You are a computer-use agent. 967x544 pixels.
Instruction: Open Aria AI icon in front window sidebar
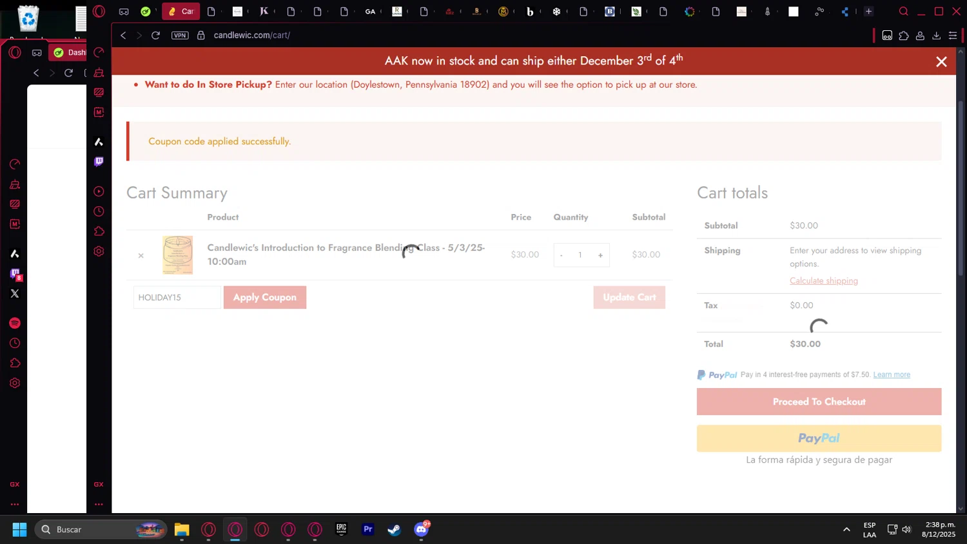[x=99, y=142]
